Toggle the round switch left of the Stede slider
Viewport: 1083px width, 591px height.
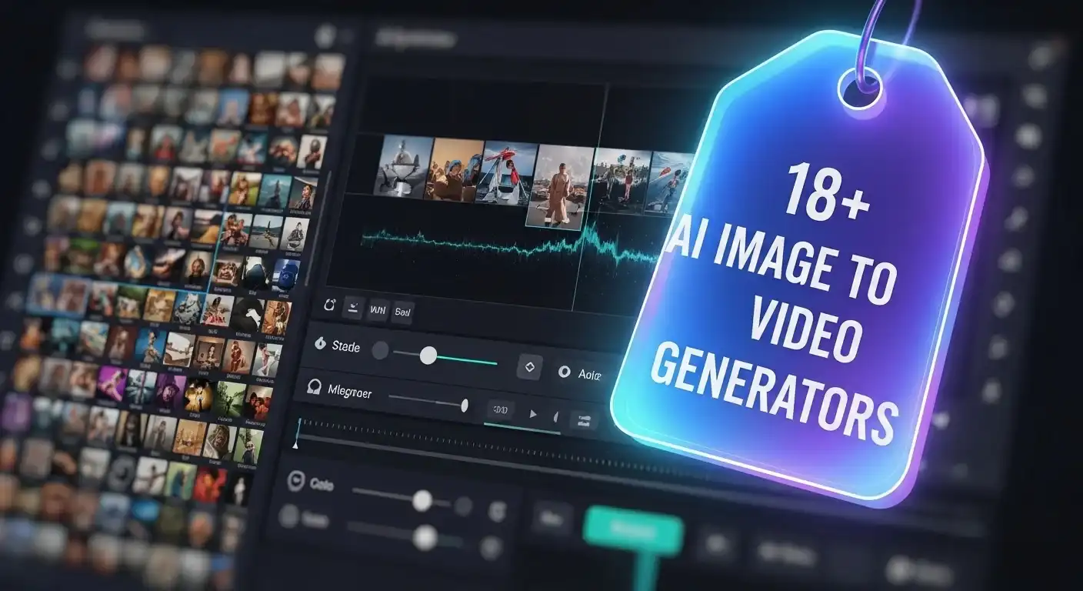tap(381, 350)
